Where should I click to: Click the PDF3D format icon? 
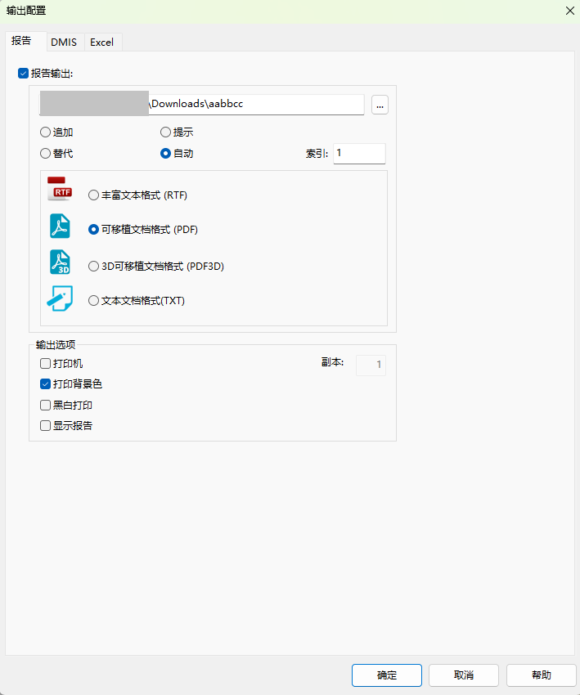(x=60, y=262)
